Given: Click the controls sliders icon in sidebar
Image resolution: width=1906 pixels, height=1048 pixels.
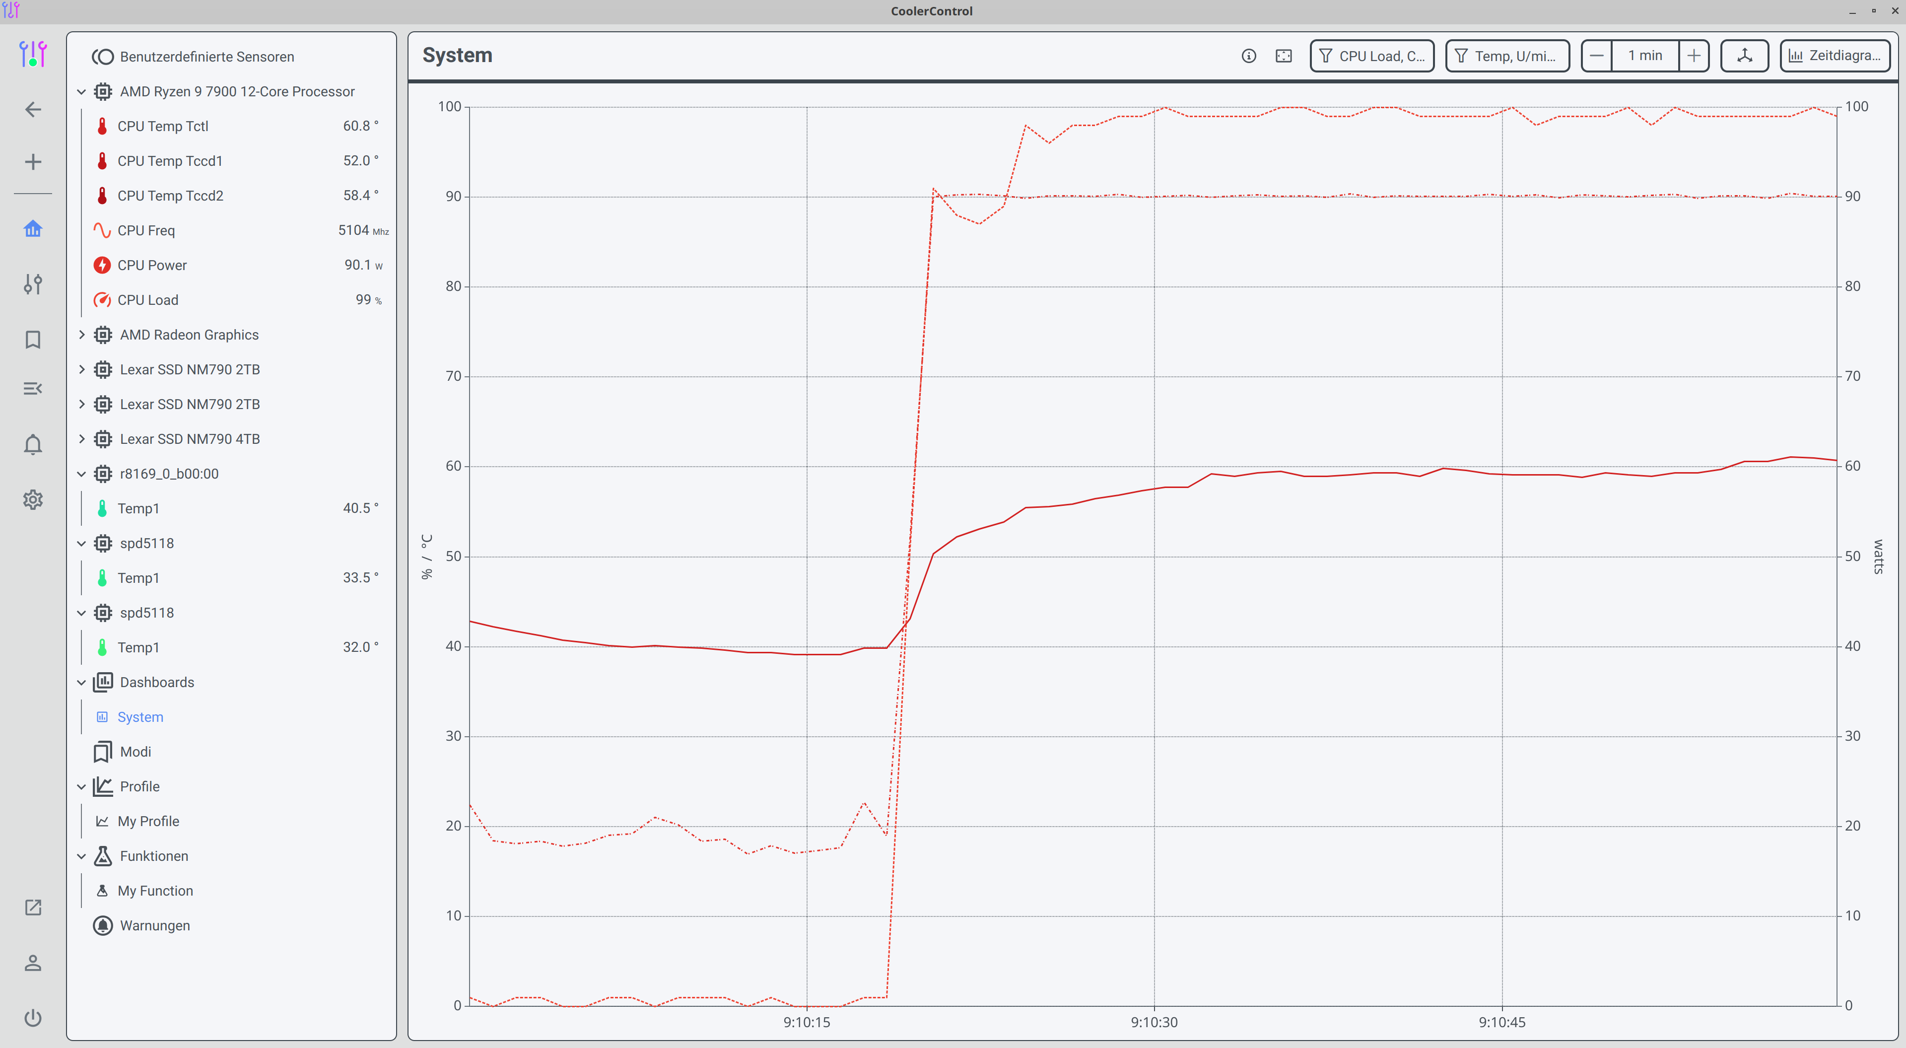Looking at the screenshot, I should 33,284.
